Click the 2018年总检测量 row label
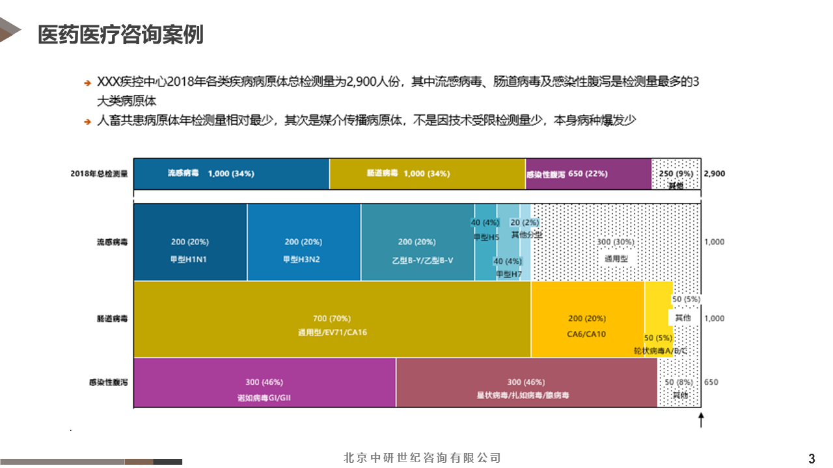The height and width of the screenshot is (468, 833). pos(100,174)
